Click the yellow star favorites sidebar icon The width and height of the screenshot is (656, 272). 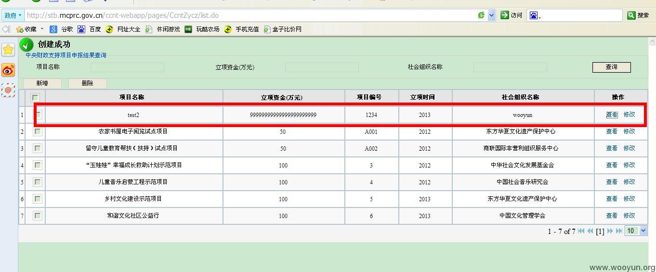click(x=8, y=50)
